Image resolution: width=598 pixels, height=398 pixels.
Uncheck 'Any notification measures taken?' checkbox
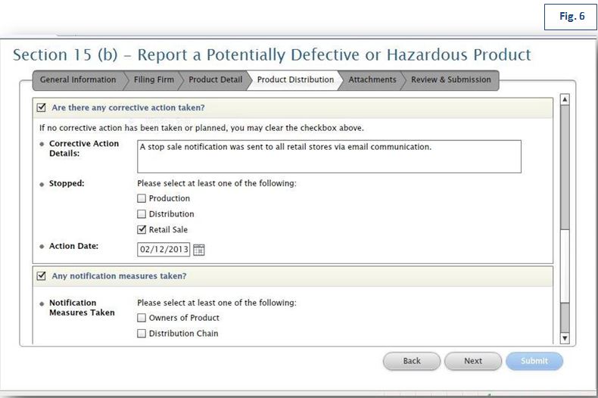coord(42,276)
